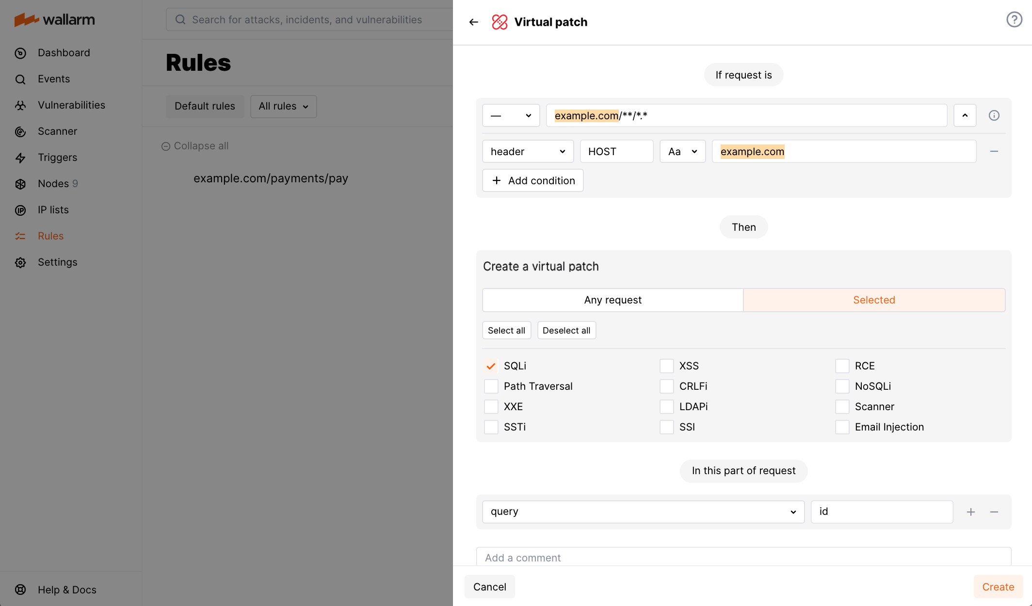
Task: Click the Wallarm logo
Action: pyautogui.click(x=54, y=19)
